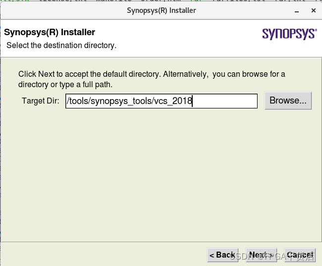Click the Synopsys logo
Image resolution: width=322 pixels, height=266 pixels.
(290, 34)
